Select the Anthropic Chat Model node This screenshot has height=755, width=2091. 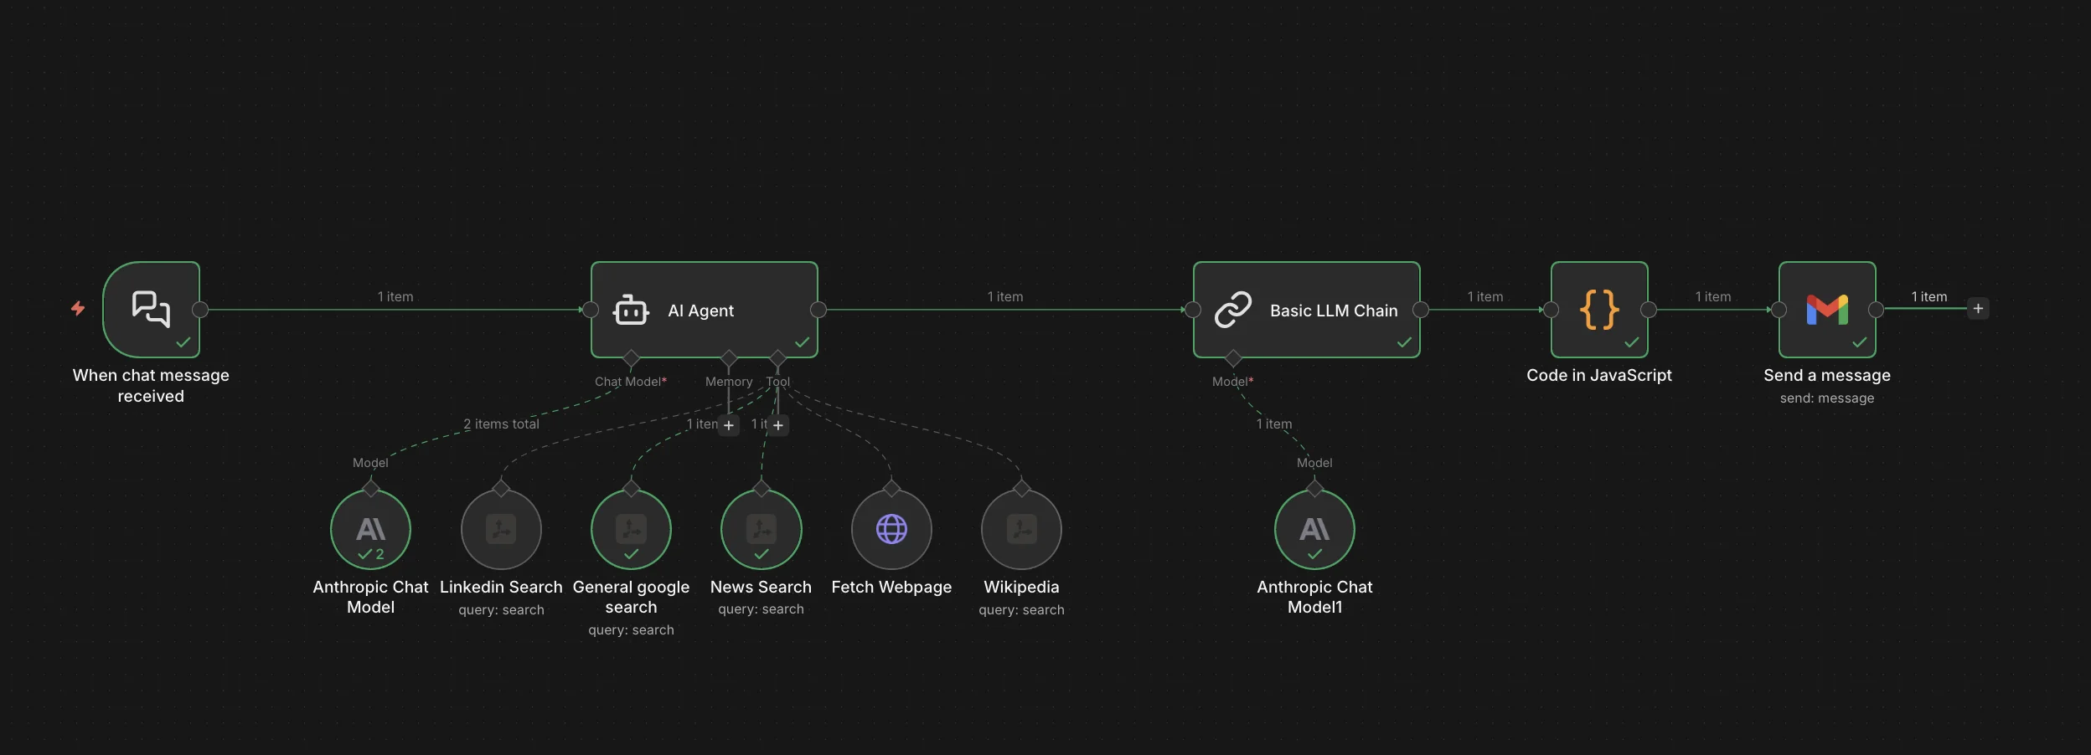(x=369, y=529)
